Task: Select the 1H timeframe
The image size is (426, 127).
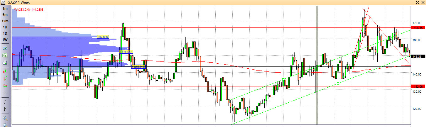Action: click(5, 27)
